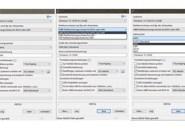
Task: Click the Rufus title bar icon of right window
Action: pos(132,11)
